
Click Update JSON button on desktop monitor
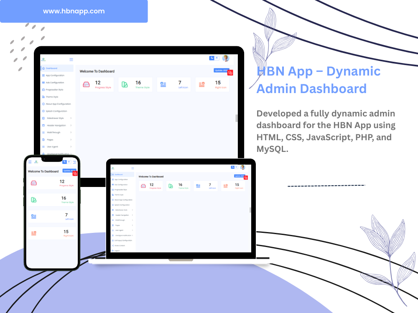pyautogui.click(x=221, y=70)
